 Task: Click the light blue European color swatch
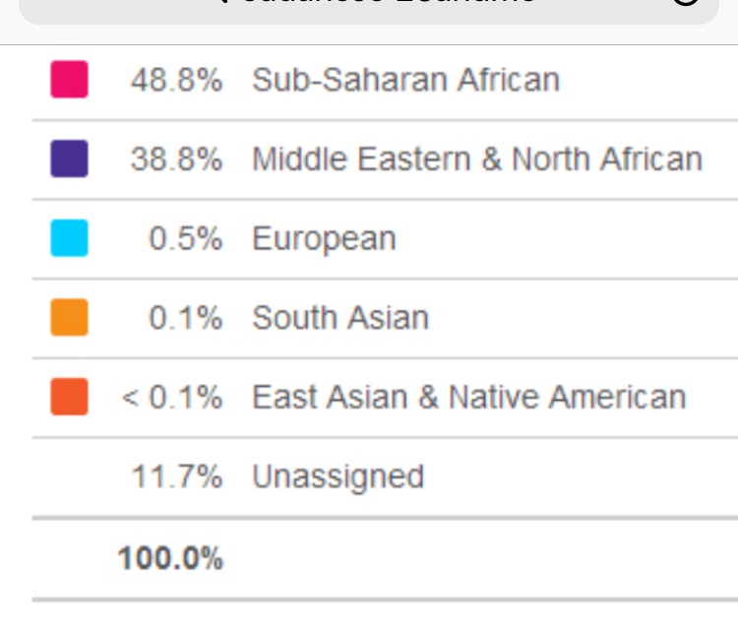[69, 238]
